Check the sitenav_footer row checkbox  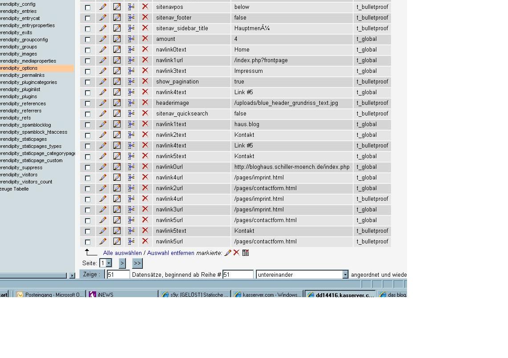(x=88, y=18)
